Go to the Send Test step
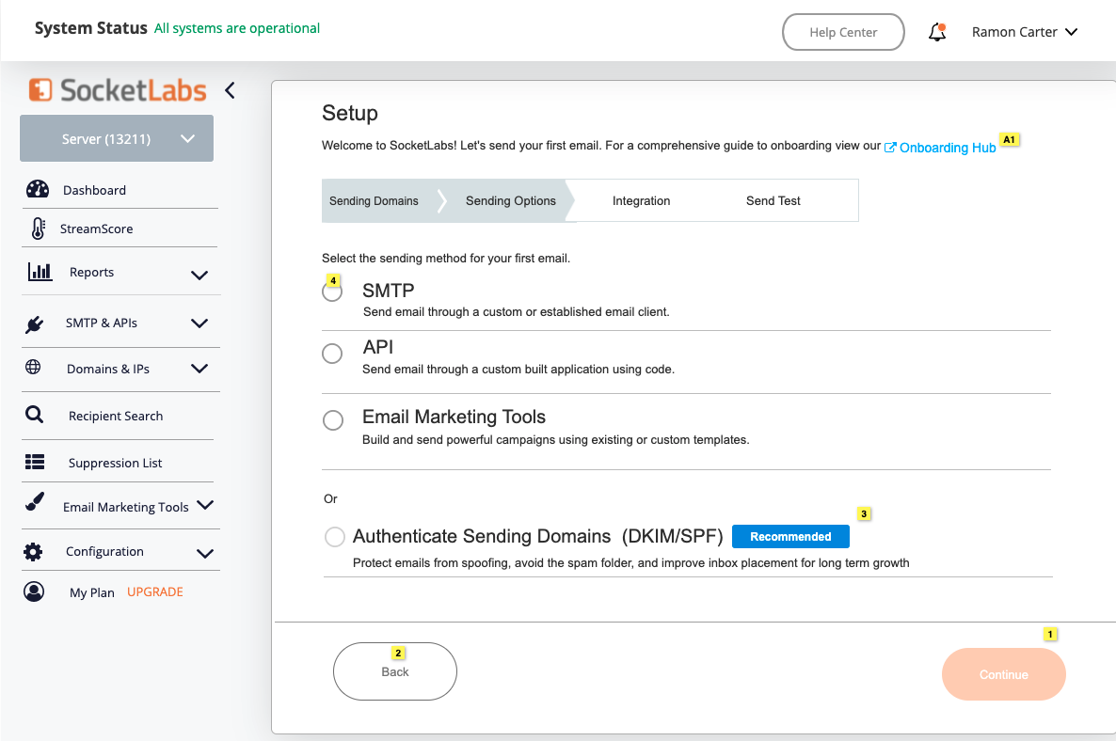The width and height of the screenshot is (1116, 741). click(773, 201)
